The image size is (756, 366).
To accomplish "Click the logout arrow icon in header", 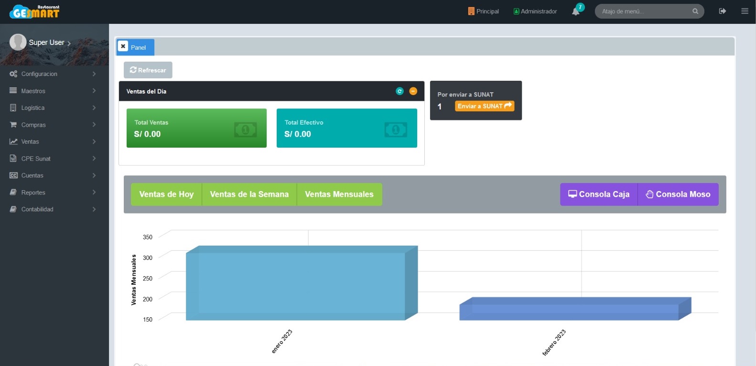I will tap(723, 11).
